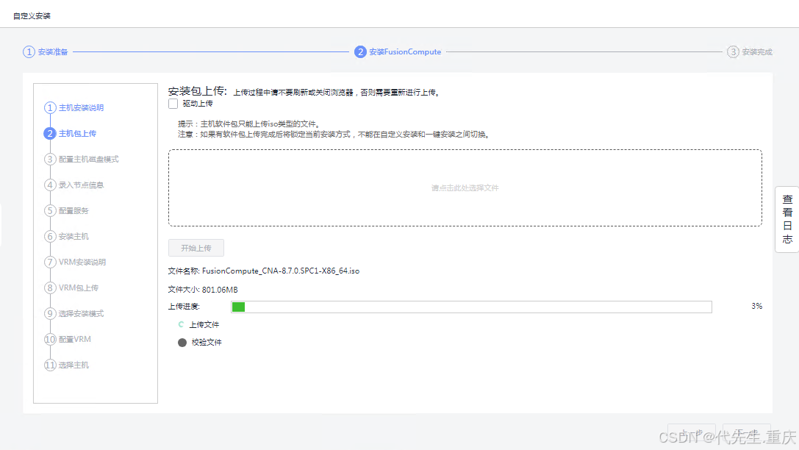
Task: Click the 开始上传 button
Action: [x=196, y=248]
